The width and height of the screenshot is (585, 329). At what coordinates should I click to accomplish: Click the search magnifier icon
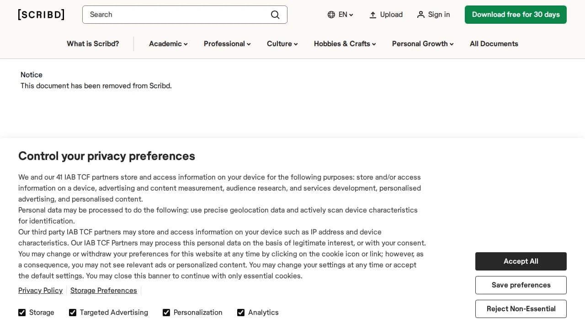[275, 15]
